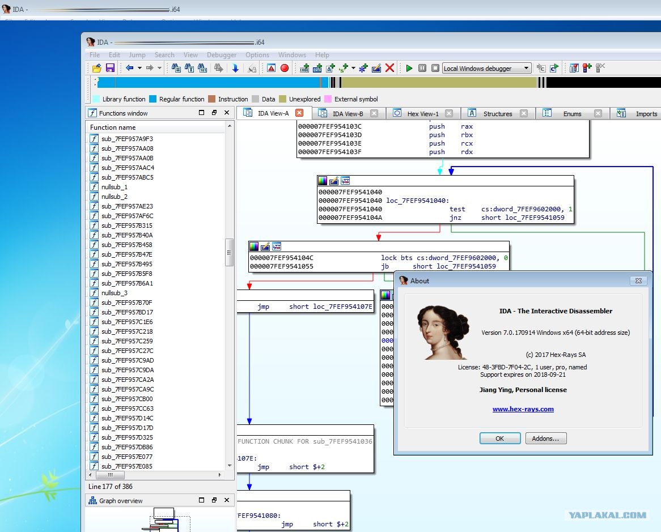Close the IDA View-A tab
This screenshot has height=532, width=661.
click(x=299, y=113)
